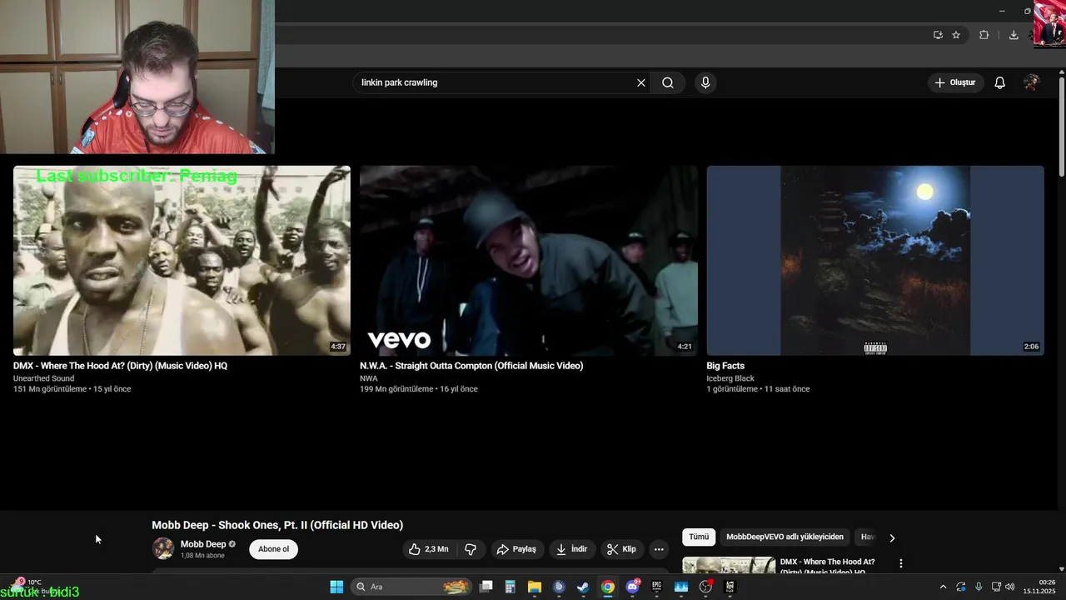Click the Oluştur create button
This screenshot has height=600, width=1066.
click(955, 82)
